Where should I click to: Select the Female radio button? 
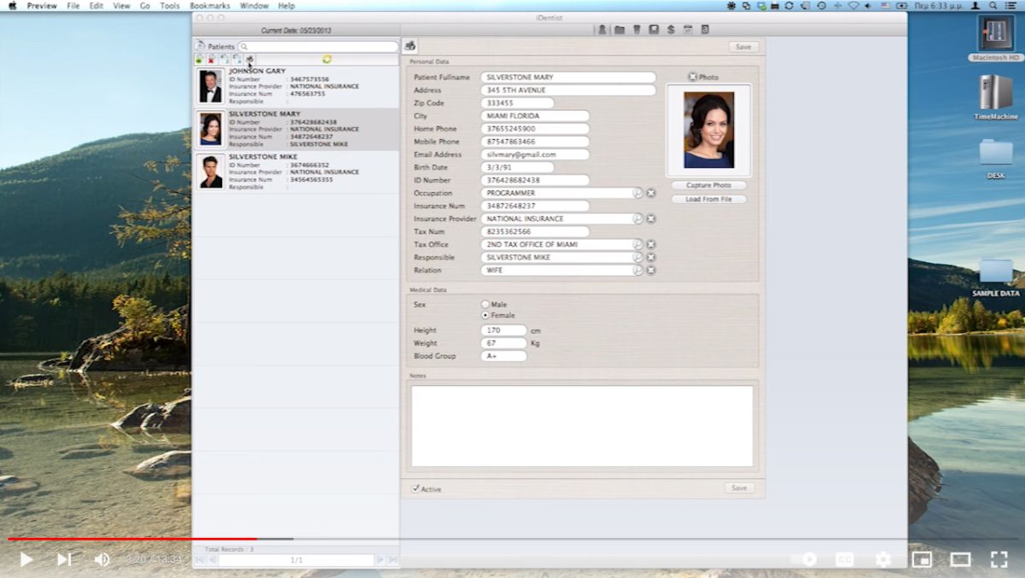485,315
